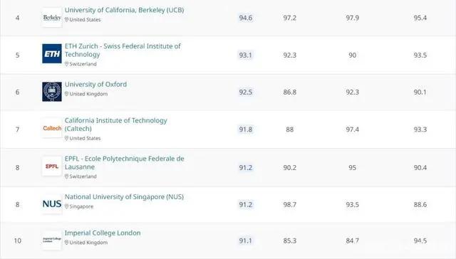Screen dimensions: 456x259
Task: Click ETH Zurich's overall score 93.1
Action: pyautogui.click(x=245, y=55)
